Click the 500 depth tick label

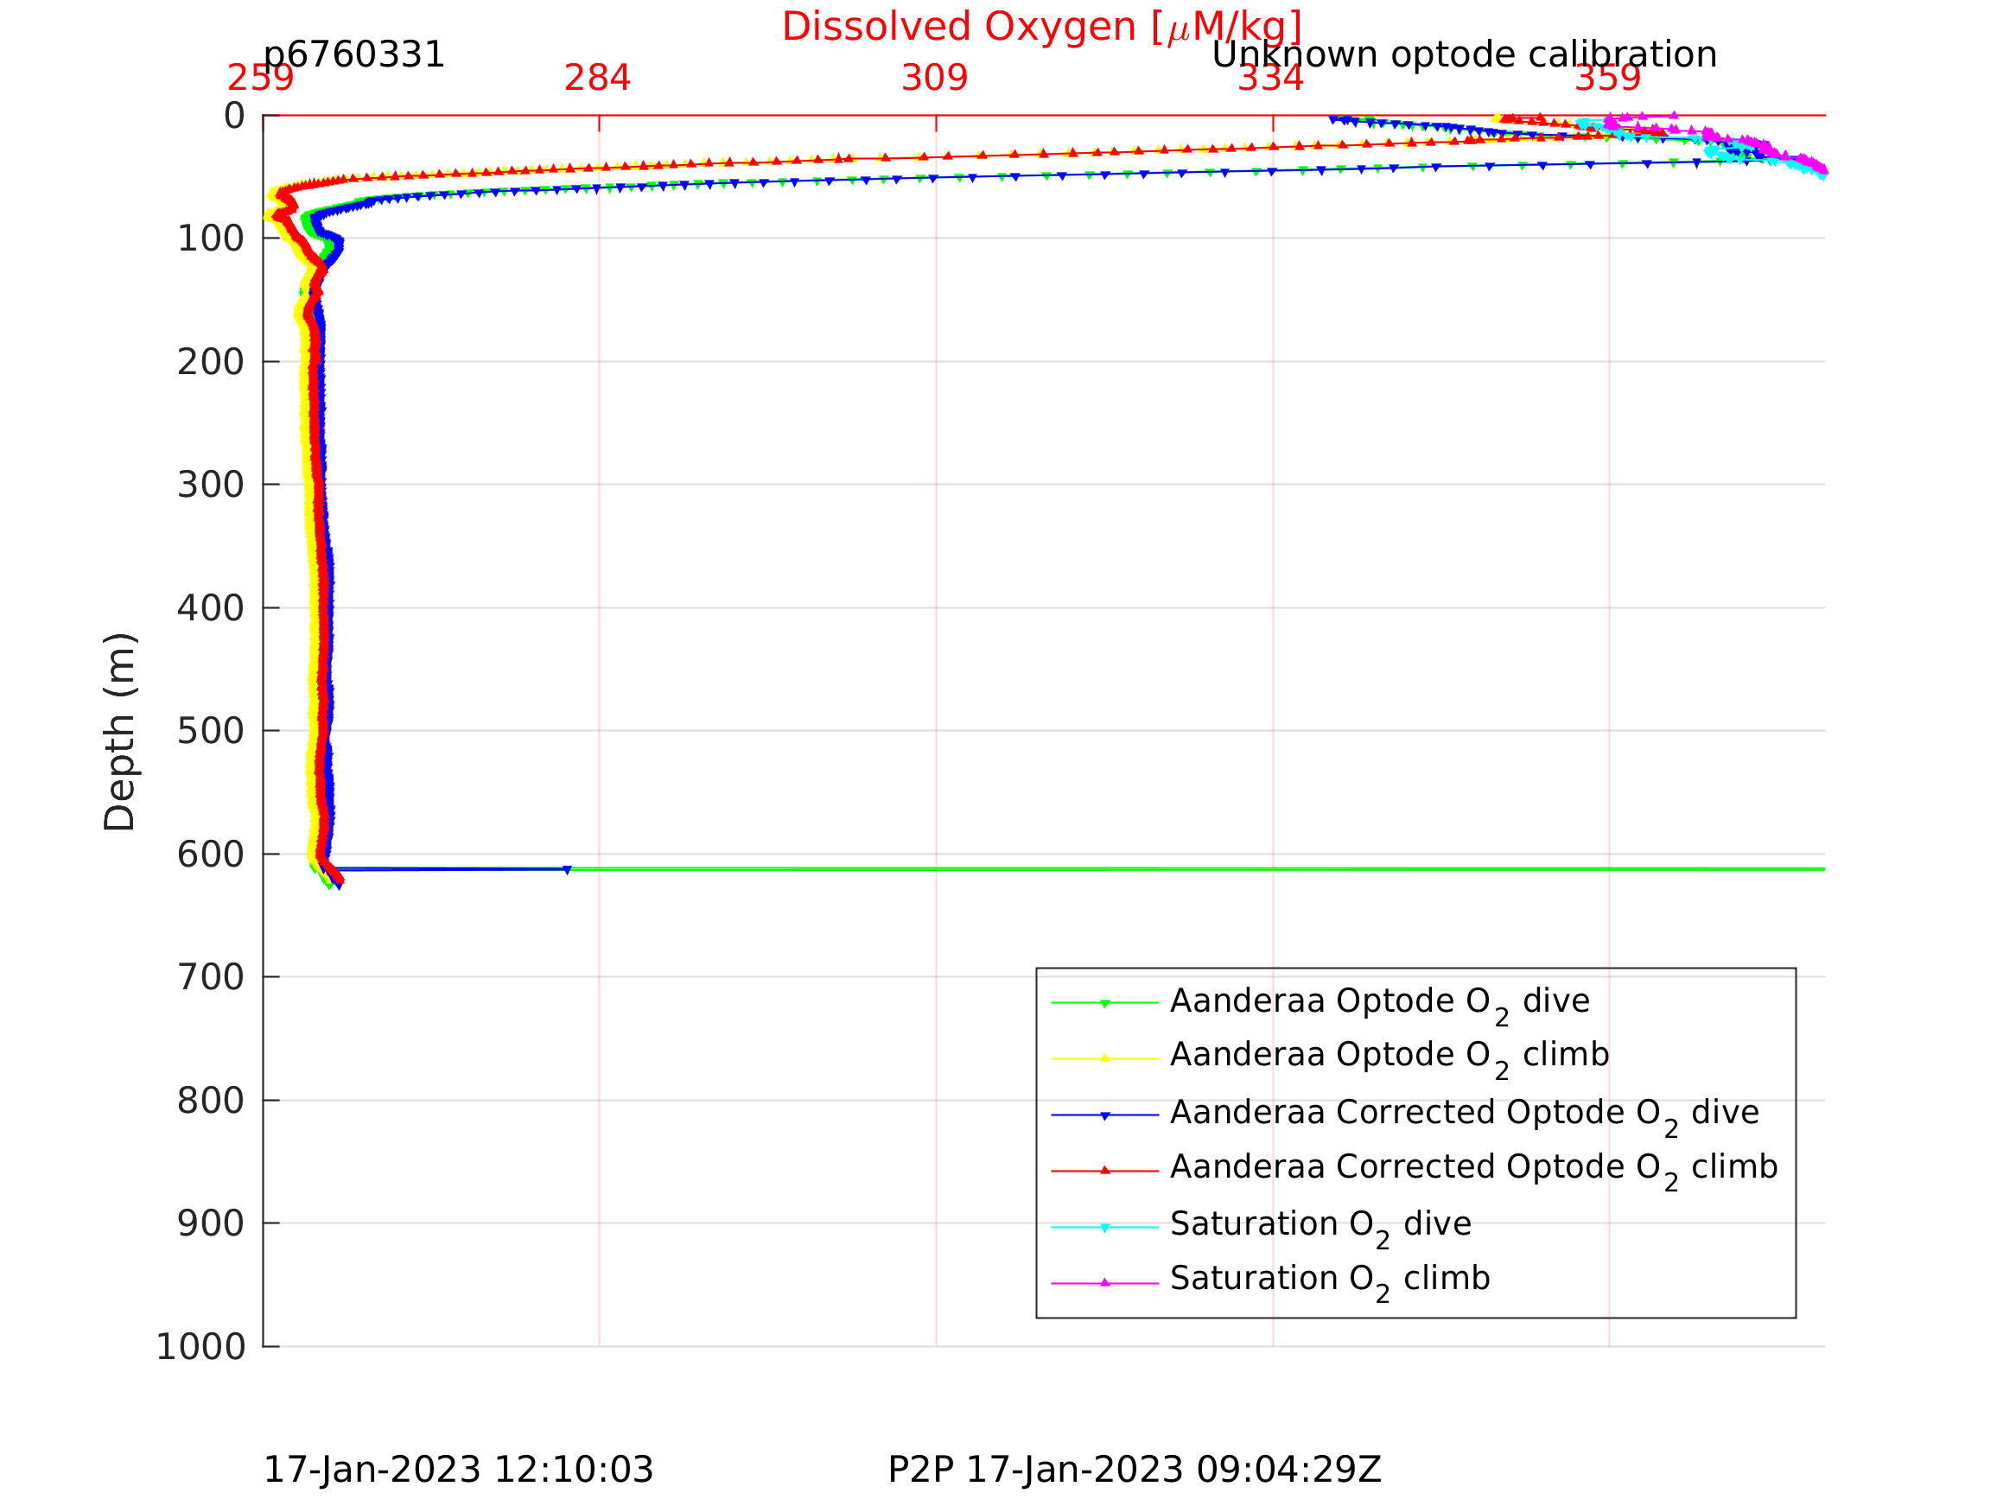pos(210,731)
